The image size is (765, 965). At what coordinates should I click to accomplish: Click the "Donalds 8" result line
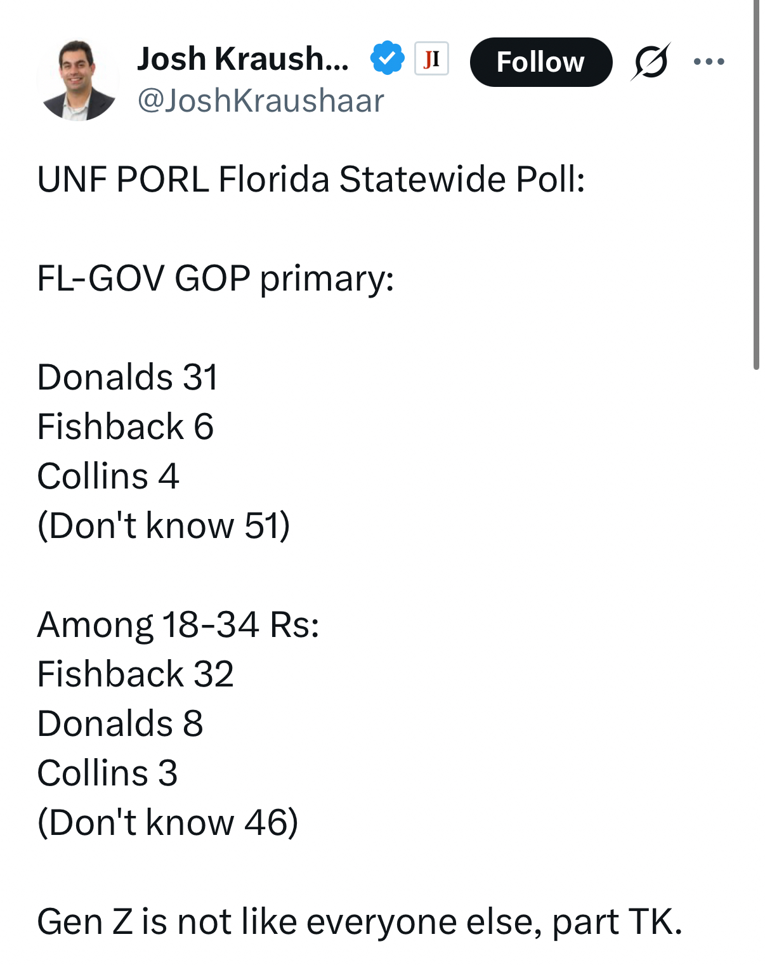(120, 723)
